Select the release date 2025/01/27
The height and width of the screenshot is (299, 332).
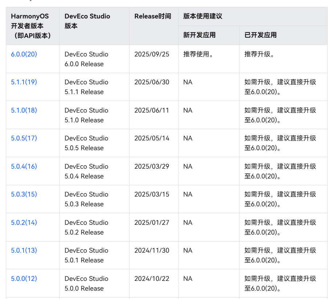152,222
